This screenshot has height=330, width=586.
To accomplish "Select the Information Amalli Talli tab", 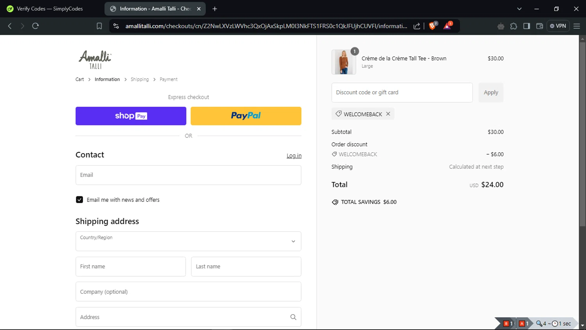I will (155, 9).
